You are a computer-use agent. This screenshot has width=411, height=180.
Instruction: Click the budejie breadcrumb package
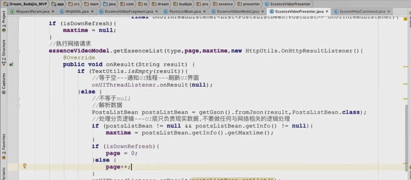coord(182,4)
